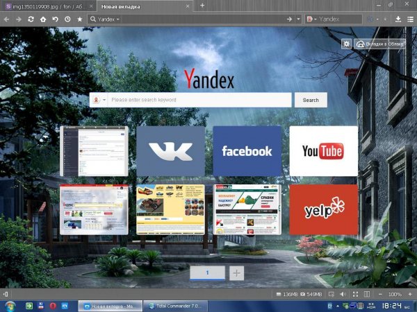
Task: Open search engine selector in toolbar search box
Action: point(311,19)
